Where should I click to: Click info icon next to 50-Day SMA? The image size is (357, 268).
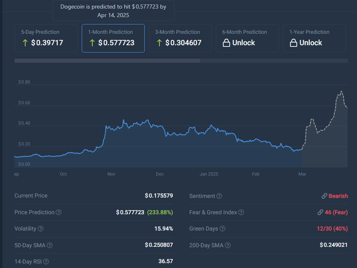pyautogui.click(x=50, y=245)
